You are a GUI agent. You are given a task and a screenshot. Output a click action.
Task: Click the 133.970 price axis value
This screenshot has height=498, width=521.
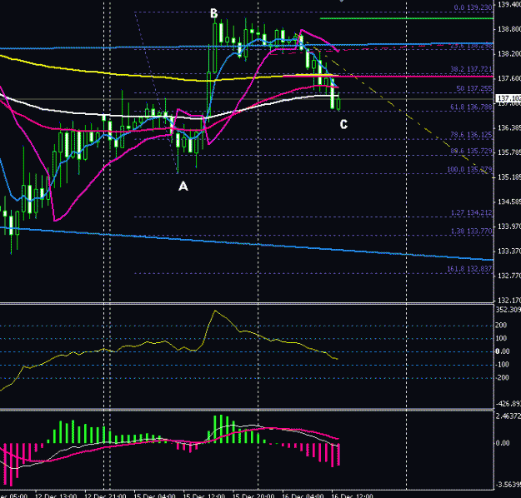(508, 227)
